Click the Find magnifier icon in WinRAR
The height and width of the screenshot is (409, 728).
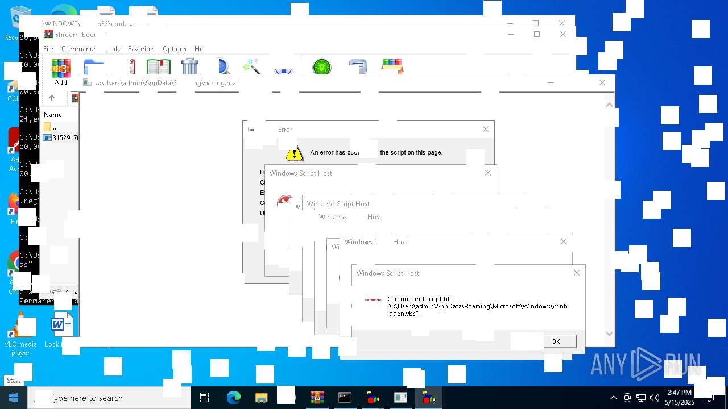click(224, 67)
